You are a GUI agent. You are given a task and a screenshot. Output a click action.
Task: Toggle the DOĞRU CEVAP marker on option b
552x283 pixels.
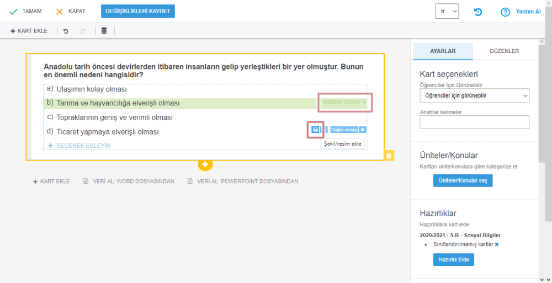[x=344, y=102]
